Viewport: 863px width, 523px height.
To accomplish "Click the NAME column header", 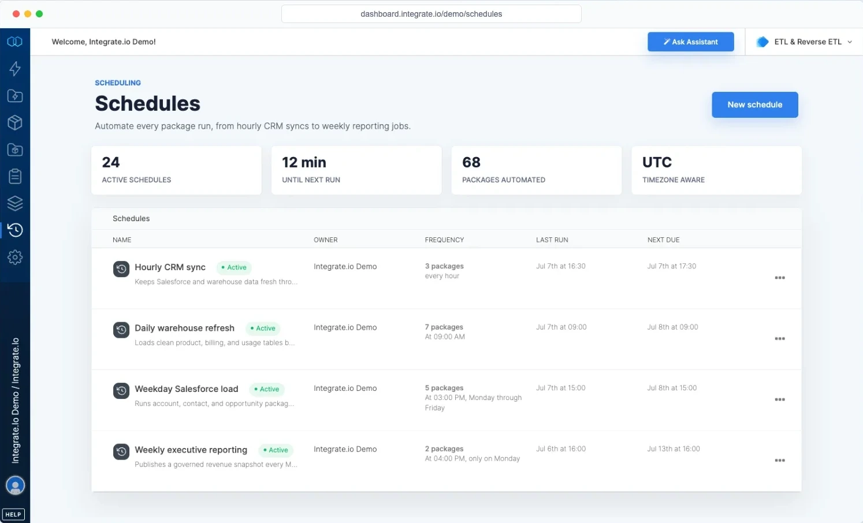I will (x=122, y=240).
